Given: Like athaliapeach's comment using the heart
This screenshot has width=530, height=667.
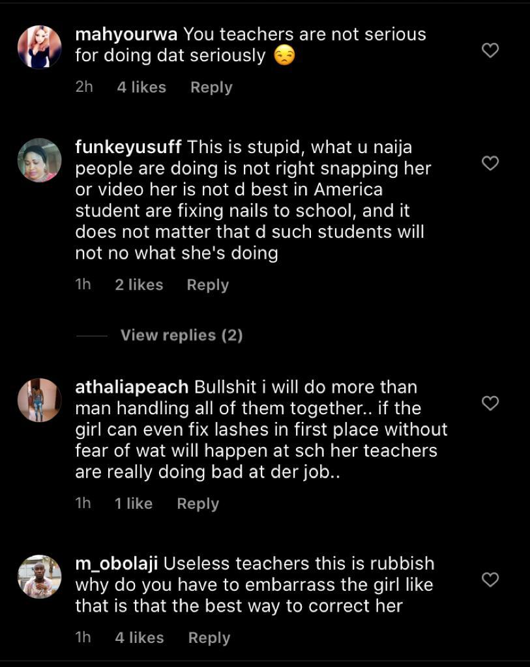Looking at the screenshot, I should [x=490, y=403].
